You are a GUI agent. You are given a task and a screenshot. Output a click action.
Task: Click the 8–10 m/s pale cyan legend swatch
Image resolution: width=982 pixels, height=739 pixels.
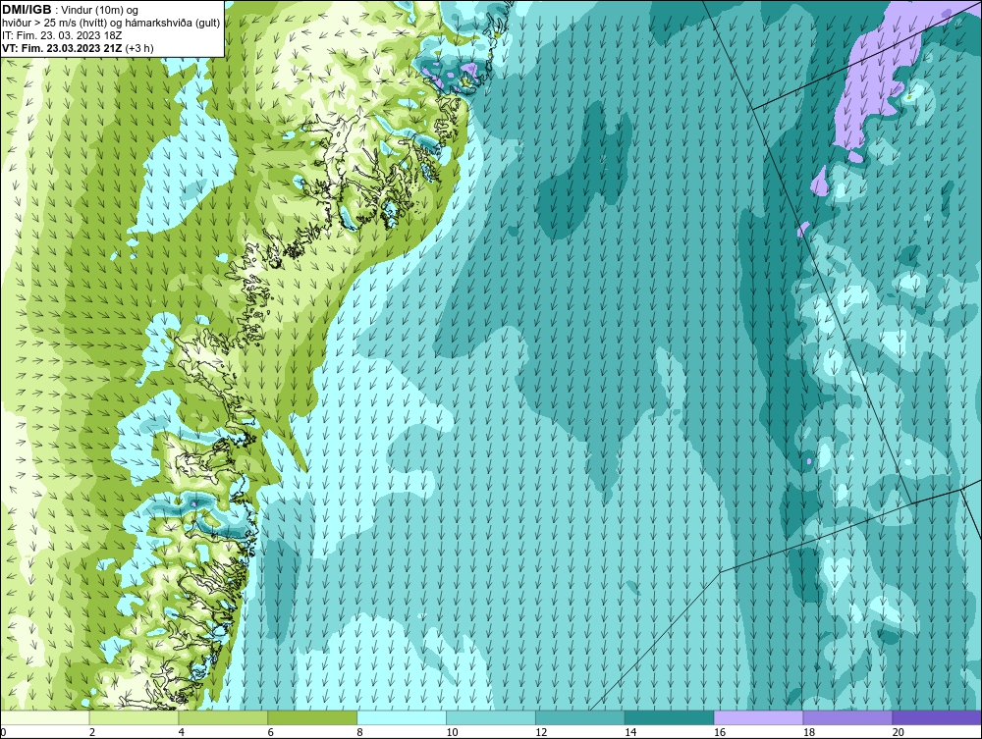coord(402,717)
